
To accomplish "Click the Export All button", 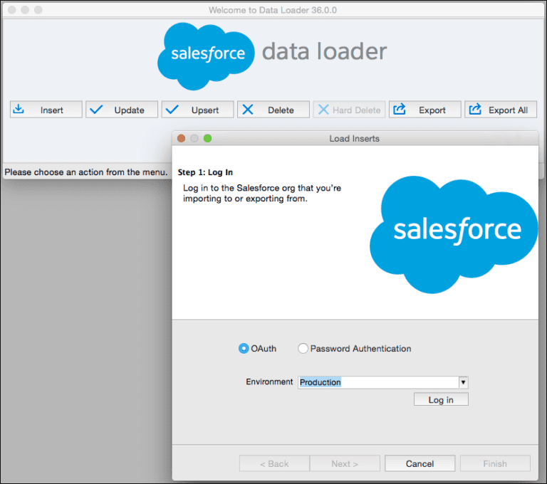I will (501, 110).
